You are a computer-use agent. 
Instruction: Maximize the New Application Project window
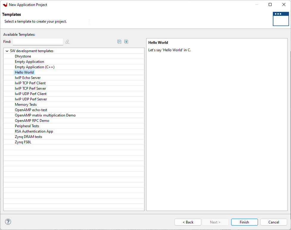point(270,5)
